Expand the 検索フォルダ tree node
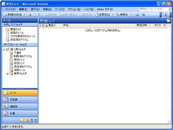 click(x=7, y=74)
